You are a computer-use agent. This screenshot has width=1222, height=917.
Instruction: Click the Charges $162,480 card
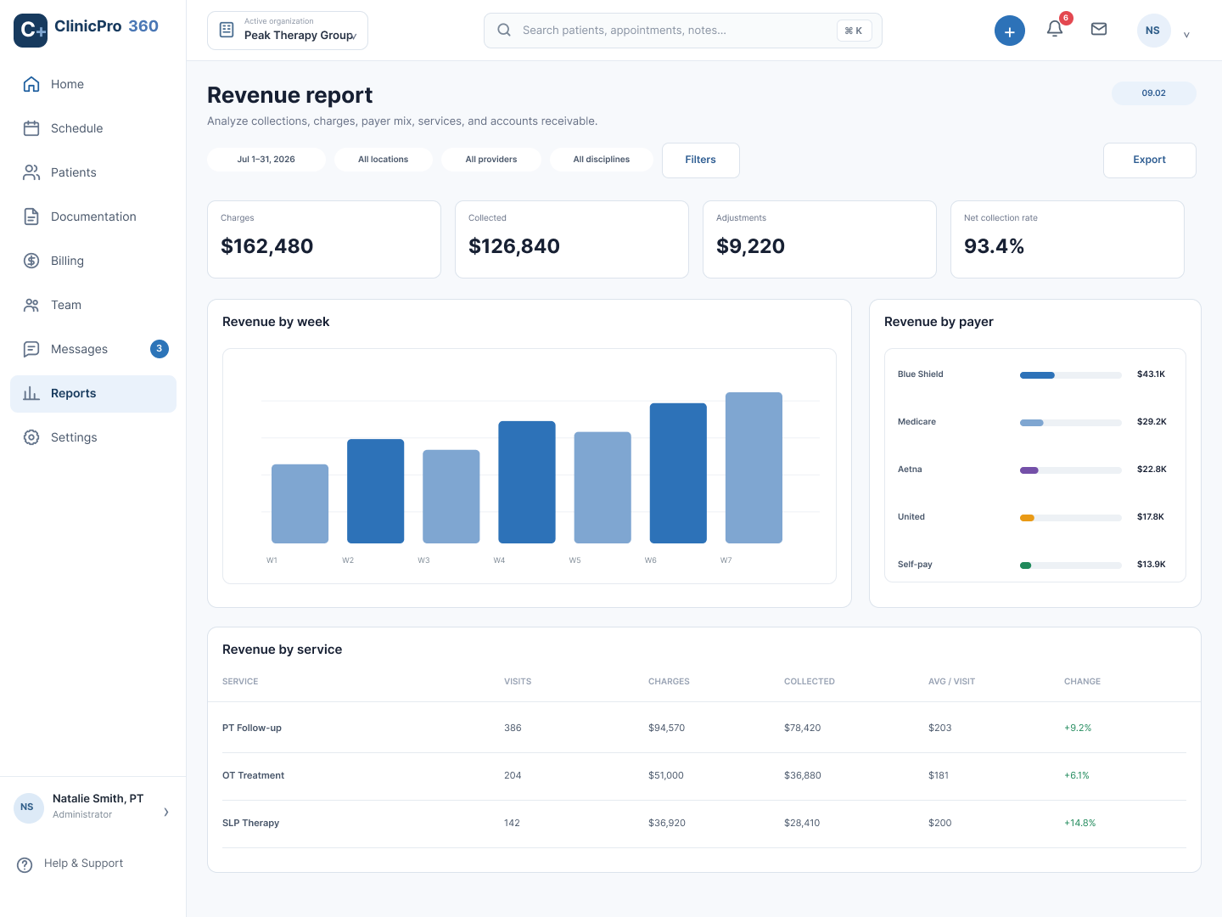(324, 239)
